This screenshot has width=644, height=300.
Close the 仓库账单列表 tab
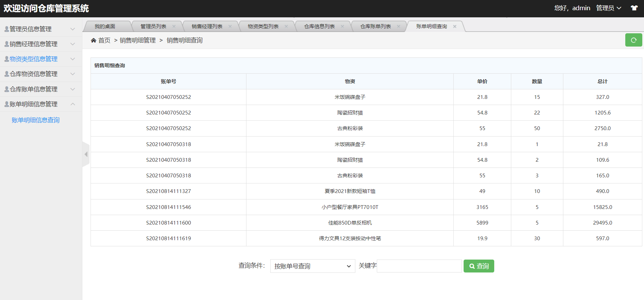click(x=399, y=27)
